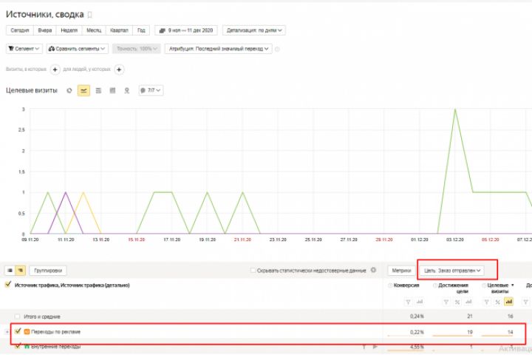532x355 pixels.
Task: Switch table to flat list view
Action: coord(10,271)
